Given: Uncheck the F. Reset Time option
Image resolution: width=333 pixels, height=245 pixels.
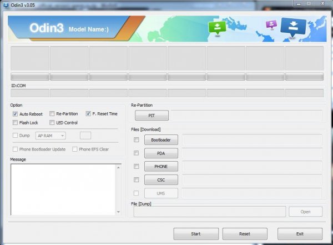Looking at the screenshot, I should click(x=88, y=113).
